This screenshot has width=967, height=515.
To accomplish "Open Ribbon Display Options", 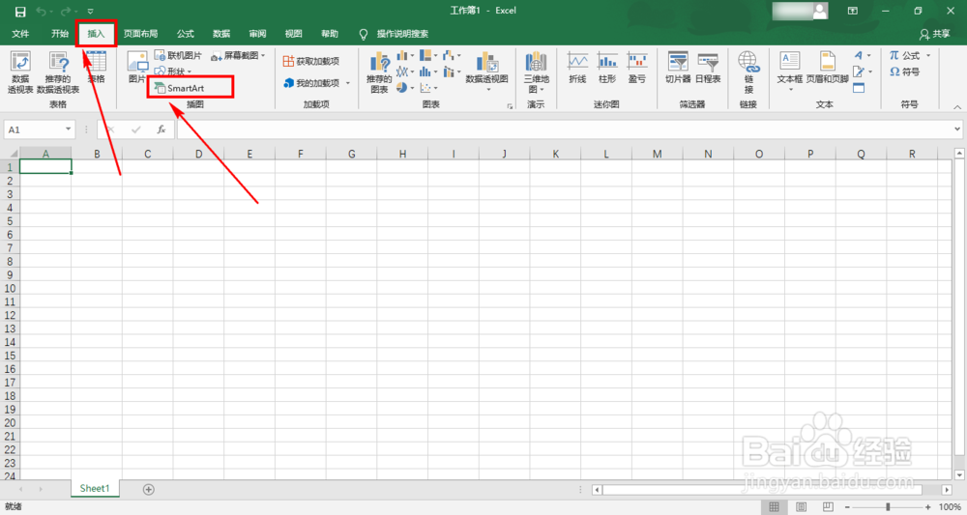I will tap(853, 11).
